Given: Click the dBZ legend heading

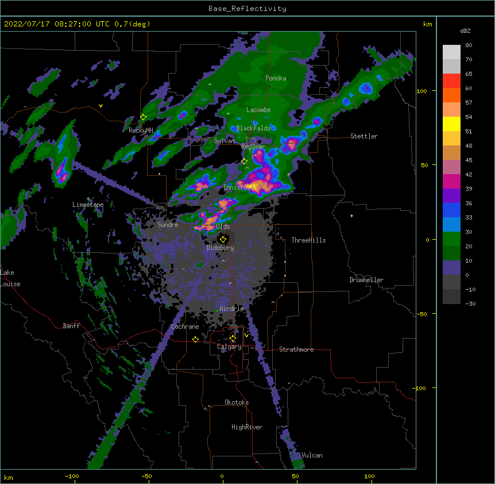Looking at the screenshot, I should click(465, 30).
